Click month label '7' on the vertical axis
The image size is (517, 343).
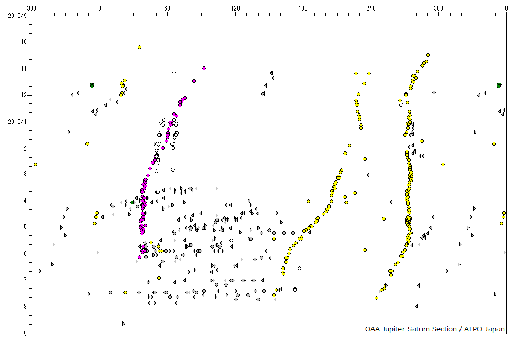pos(25,280)
